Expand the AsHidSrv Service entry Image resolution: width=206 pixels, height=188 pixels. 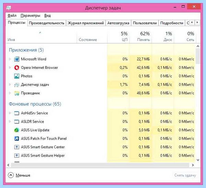[x=10, y=113]
